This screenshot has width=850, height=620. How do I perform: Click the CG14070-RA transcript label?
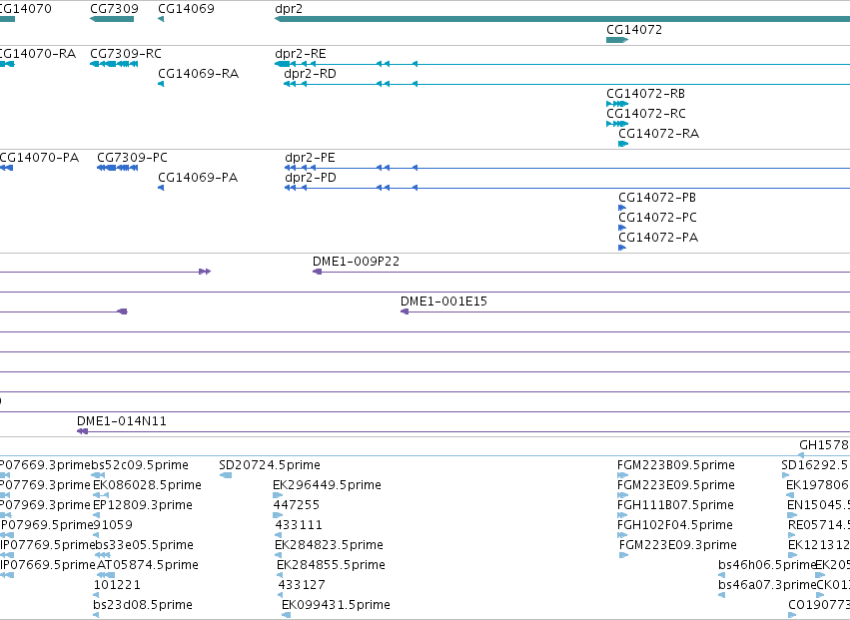36,54
